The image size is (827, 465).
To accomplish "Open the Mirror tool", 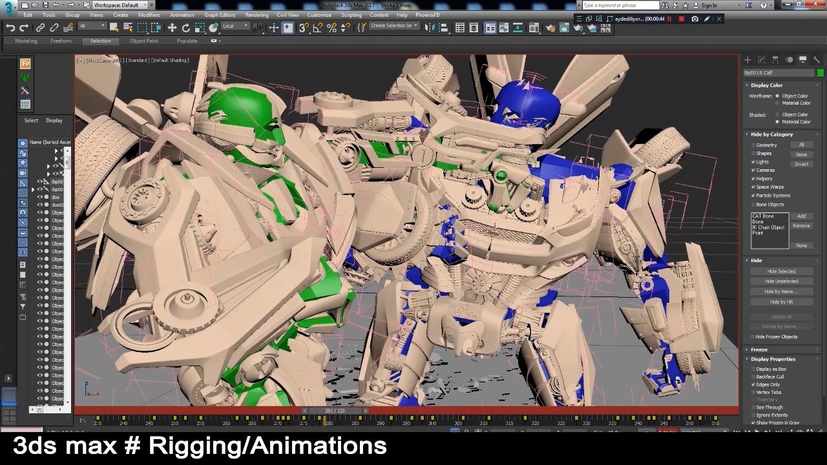I will pos(428,28).
